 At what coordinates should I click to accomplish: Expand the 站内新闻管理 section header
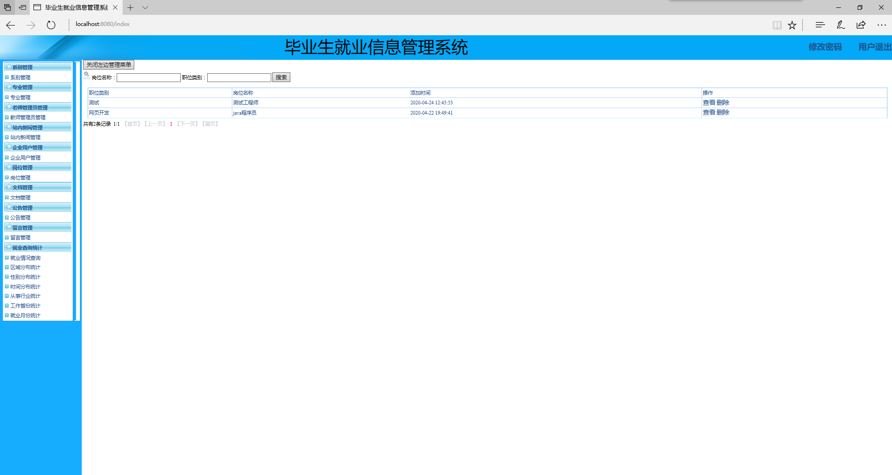point(38,128)
